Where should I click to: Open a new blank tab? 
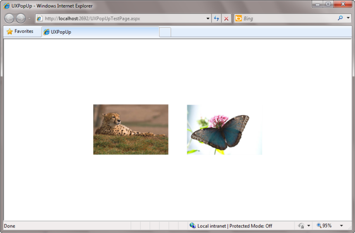point(165,32)
